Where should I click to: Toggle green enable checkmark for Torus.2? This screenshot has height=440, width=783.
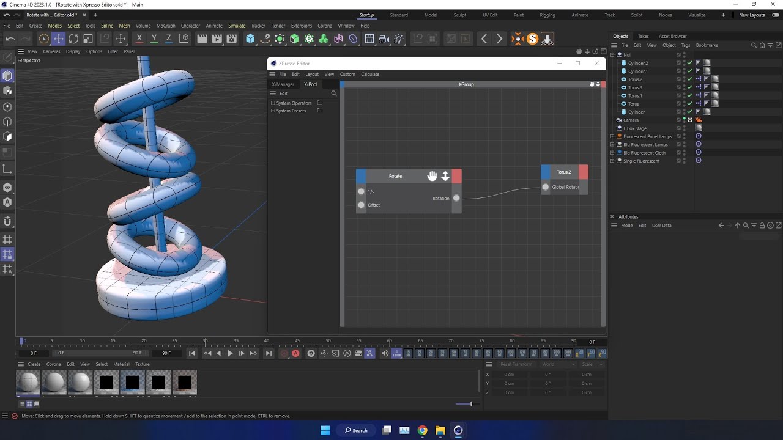tap(690, 79)
